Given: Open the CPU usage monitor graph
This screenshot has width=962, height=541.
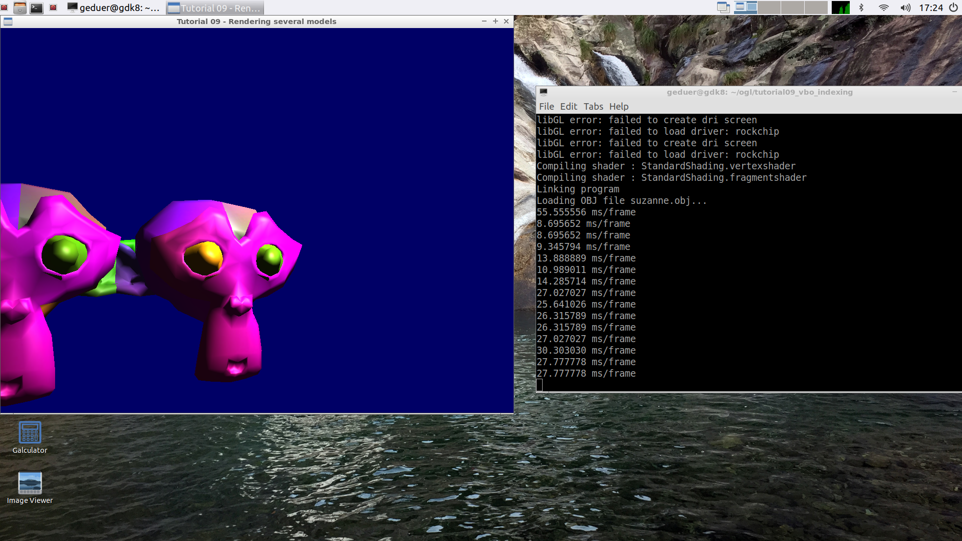Looking at the screenshot, I should coord(841,8).
